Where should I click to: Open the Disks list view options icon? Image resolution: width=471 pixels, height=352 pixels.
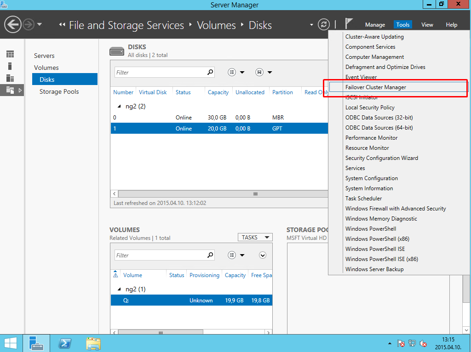[x=232, y=72]
